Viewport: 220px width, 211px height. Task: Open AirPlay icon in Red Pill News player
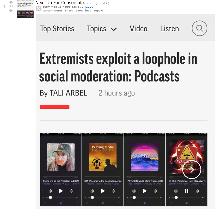[145, 203]
